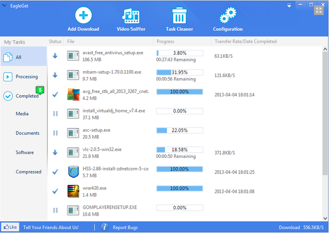Resume paused asc-setup.exe download
Viewport: 329px width, 234px height.
coord(55,133)
